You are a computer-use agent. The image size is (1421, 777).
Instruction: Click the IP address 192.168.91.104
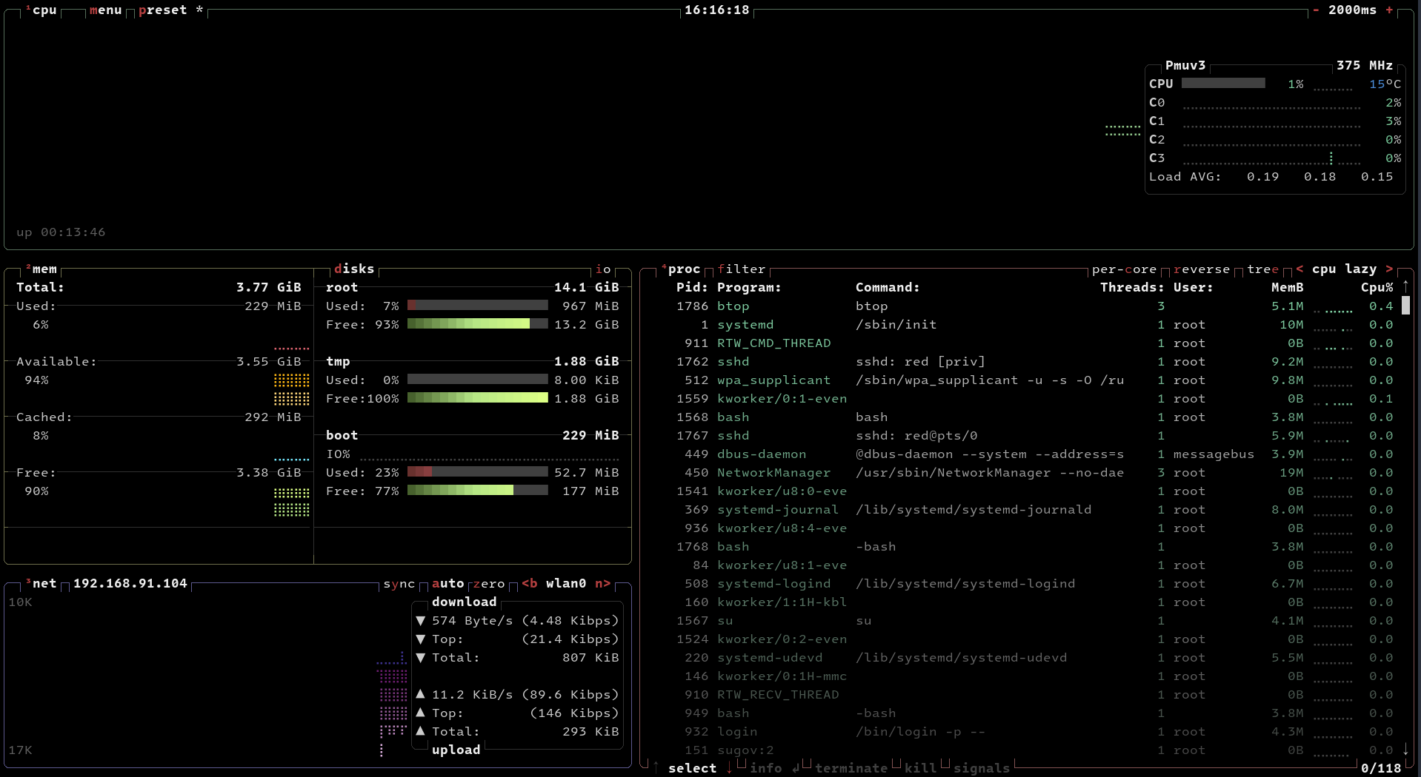pos(130,584)
